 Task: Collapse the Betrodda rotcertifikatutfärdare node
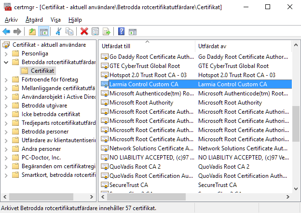(6, 62)
